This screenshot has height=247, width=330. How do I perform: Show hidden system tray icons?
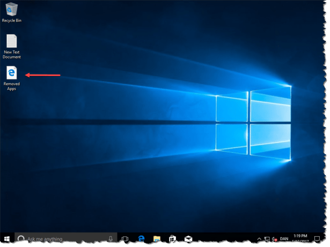tap(259, 239)
